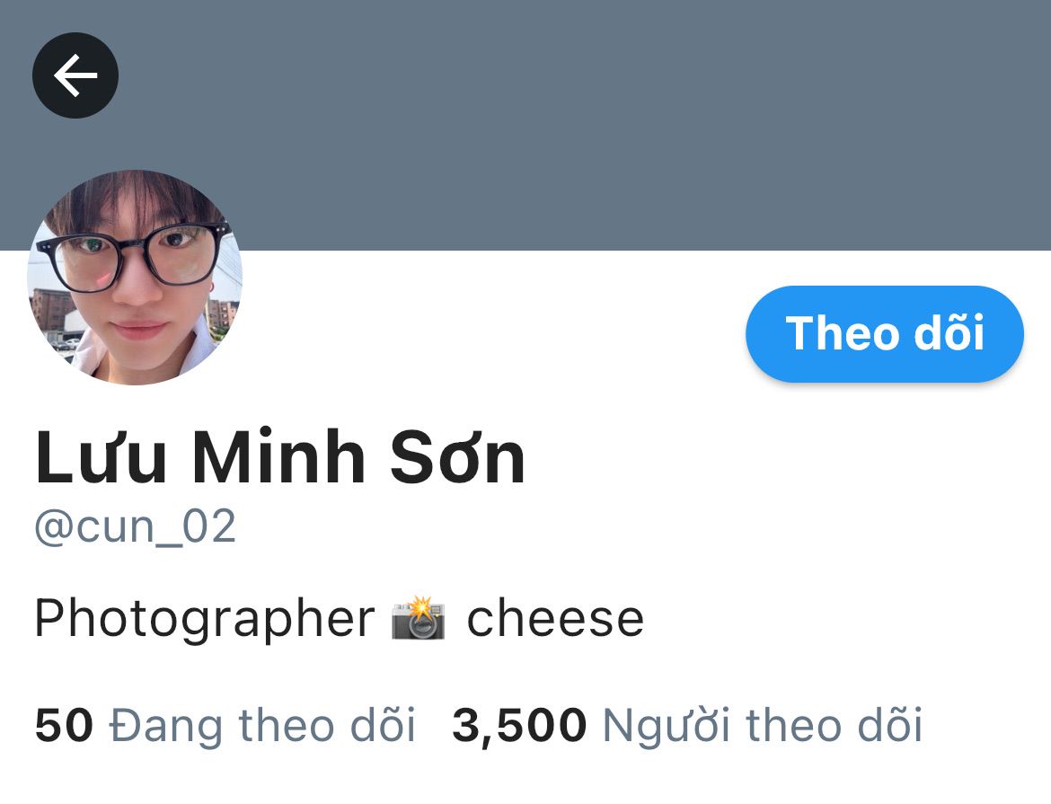This screenshot has width=1051, height=804.
Task: Open the 3,500 Người theo dõi list
Action: point(687,726)
